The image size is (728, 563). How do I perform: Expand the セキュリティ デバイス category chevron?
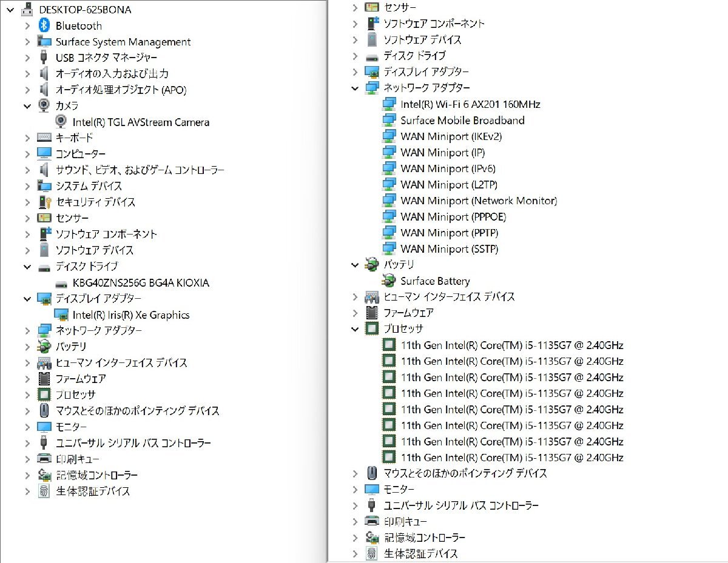[x=27, y=202]
